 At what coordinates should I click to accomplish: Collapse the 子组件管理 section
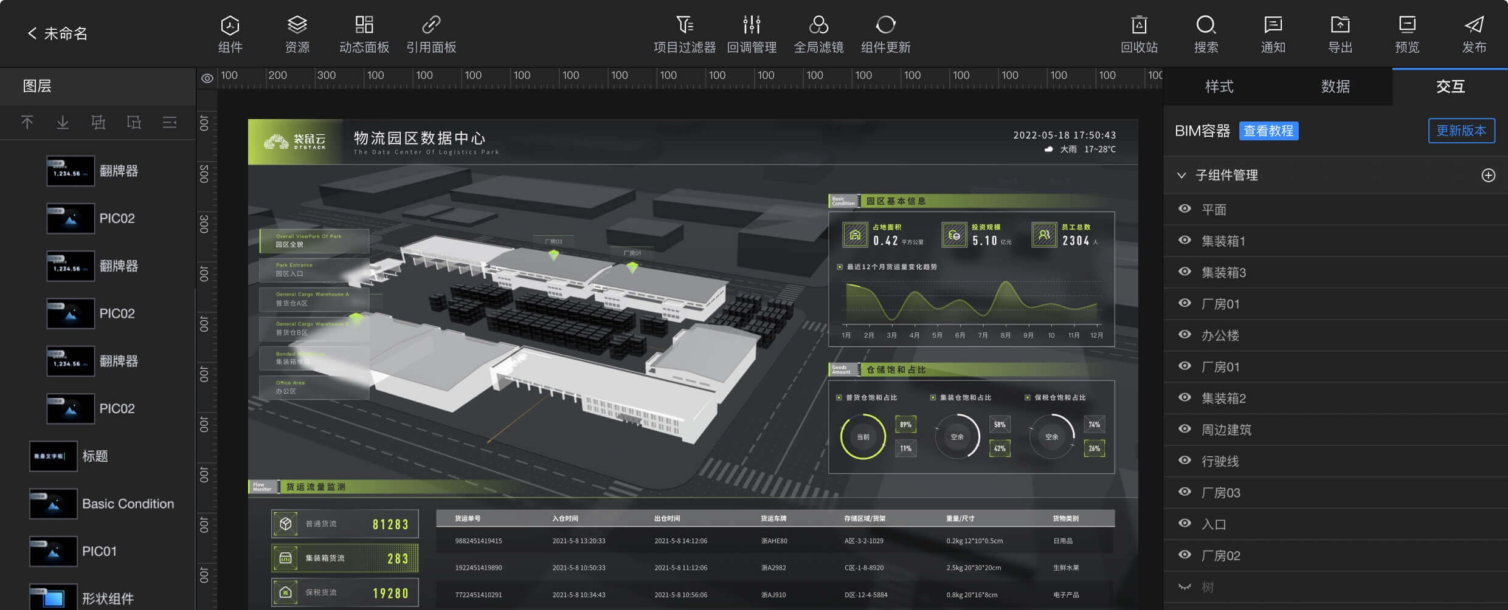(1182, 175)
